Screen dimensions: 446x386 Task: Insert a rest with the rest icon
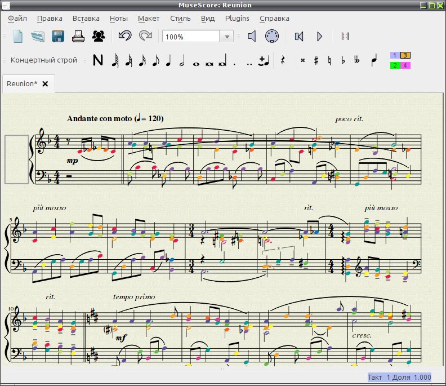point(283,60)
